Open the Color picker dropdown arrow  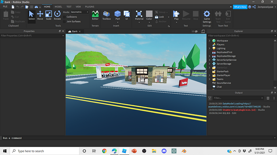pos(149,22)
